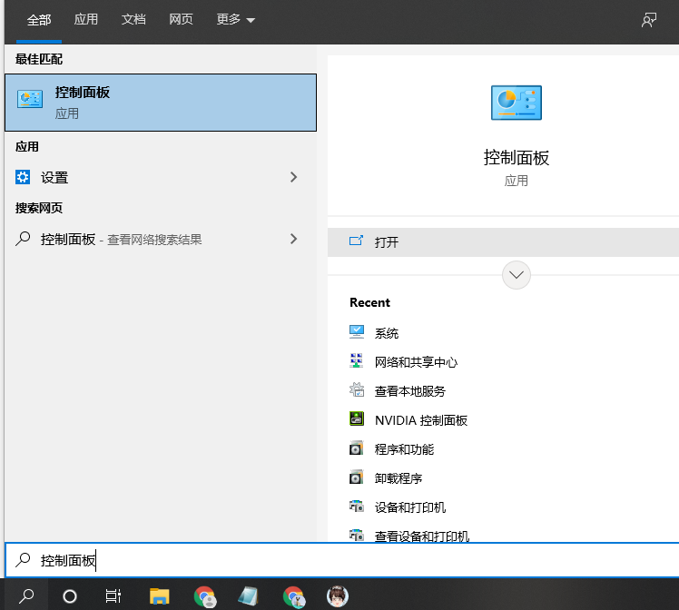Click the 设置 gear icon

[24, 177]
